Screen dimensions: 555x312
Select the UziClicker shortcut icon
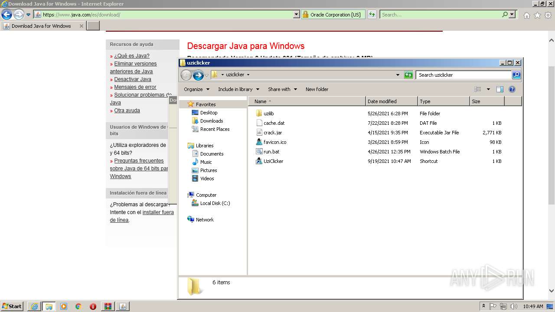tap(259, 161)
